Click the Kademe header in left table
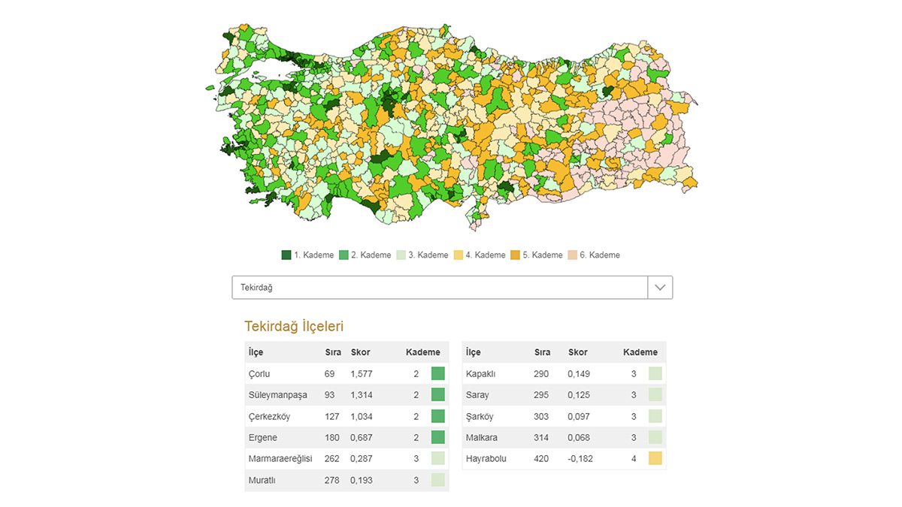 [422, 352]
